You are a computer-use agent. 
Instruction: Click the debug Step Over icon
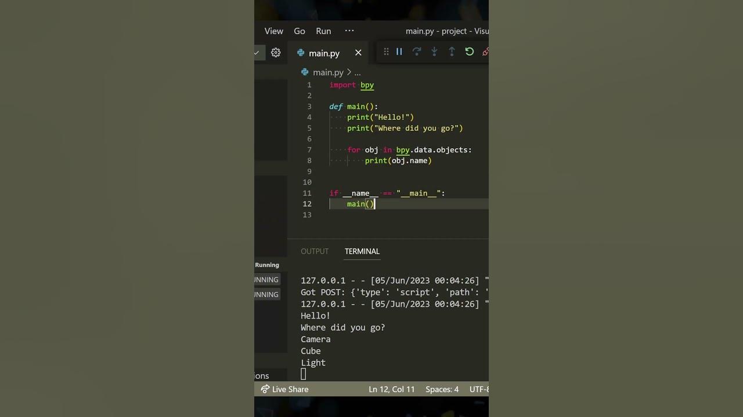[x=417, y=52]
